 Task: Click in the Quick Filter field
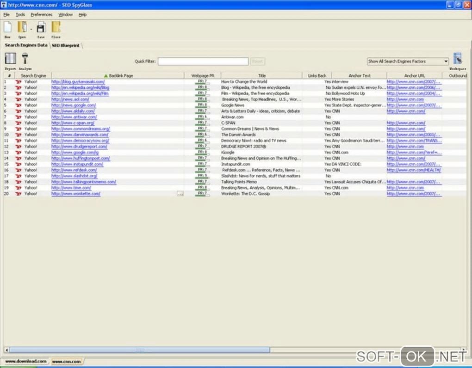(203, 61)
